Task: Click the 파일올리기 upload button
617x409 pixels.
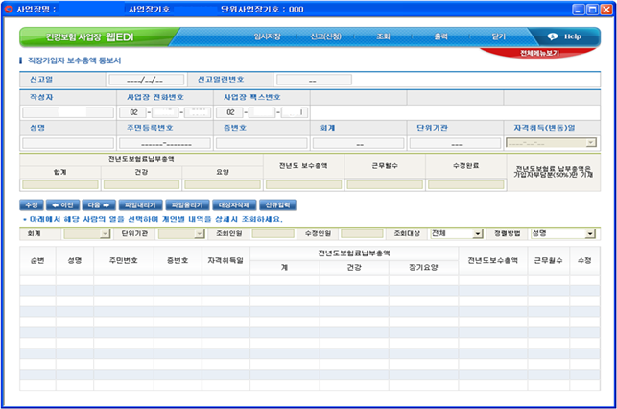Action: pyautogui.click(x=187, y=205)
